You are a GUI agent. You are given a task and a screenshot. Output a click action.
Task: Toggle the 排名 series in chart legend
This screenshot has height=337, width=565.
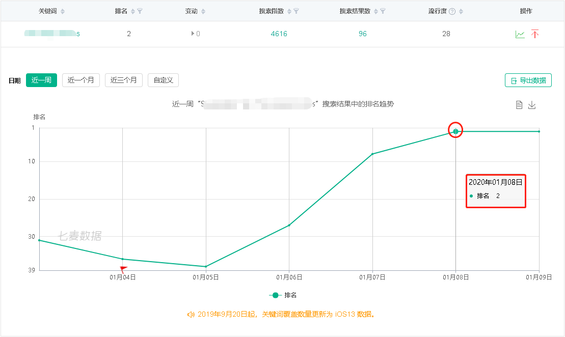[x=283, y=295]
